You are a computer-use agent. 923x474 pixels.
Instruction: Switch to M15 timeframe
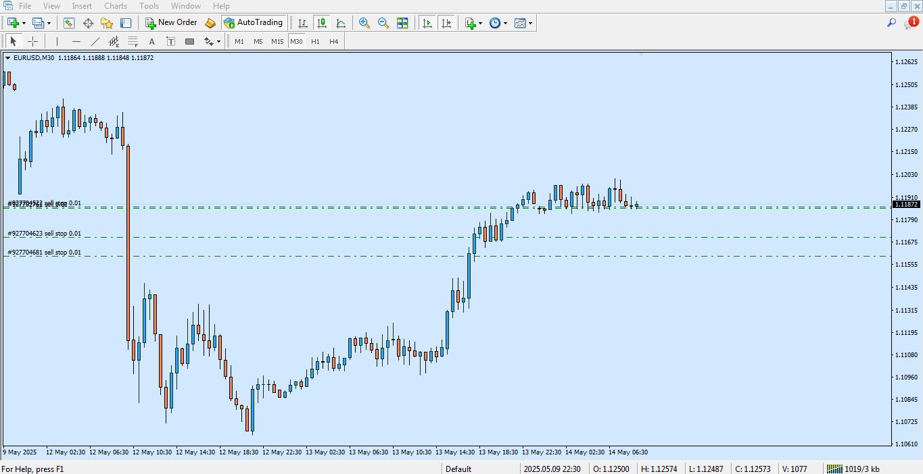coord(277,41)
